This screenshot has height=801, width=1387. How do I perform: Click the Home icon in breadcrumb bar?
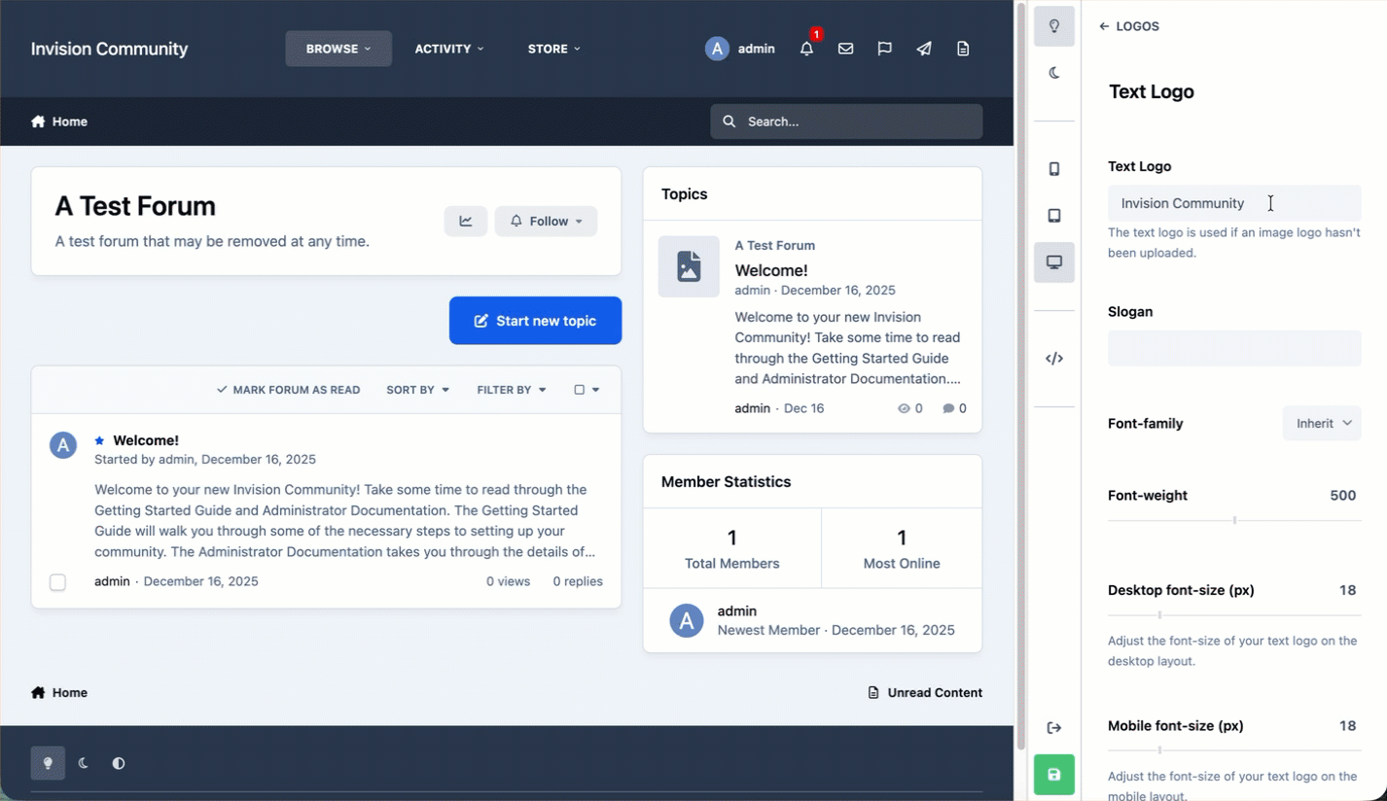[x=38, y=122]
